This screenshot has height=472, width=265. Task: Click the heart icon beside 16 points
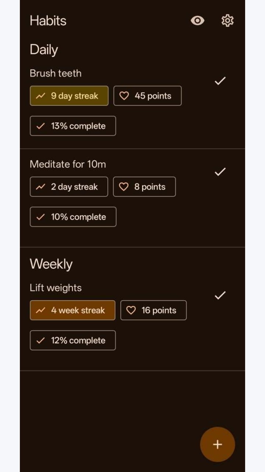pyautogui.click(x=131, y=310)
